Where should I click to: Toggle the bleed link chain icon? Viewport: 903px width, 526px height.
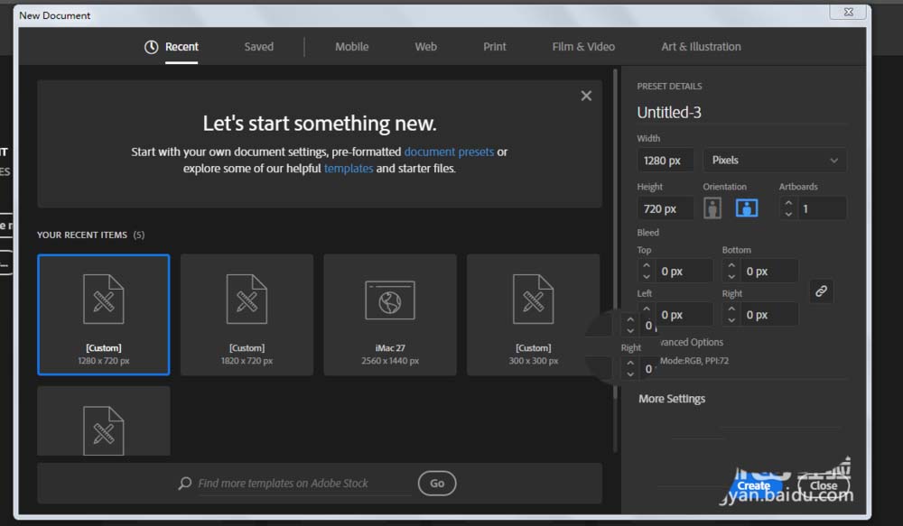pos(821,291)
